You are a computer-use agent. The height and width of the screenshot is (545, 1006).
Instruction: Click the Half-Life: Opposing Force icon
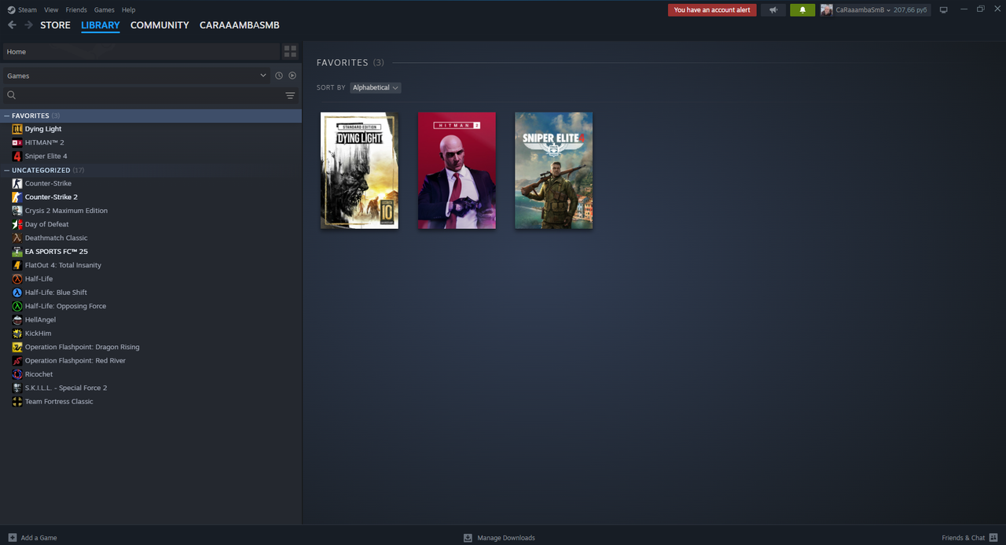pyautogui.click(x=17, y=306)
